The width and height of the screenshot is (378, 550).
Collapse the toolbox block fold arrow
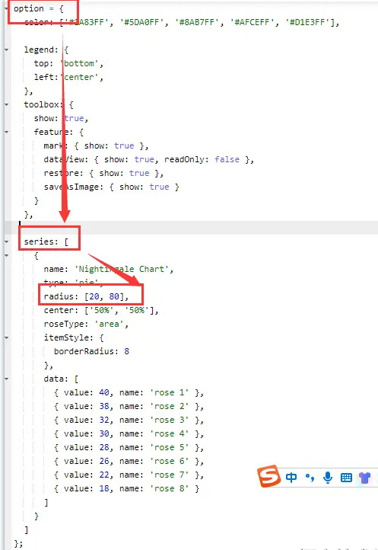click(7, 104)
